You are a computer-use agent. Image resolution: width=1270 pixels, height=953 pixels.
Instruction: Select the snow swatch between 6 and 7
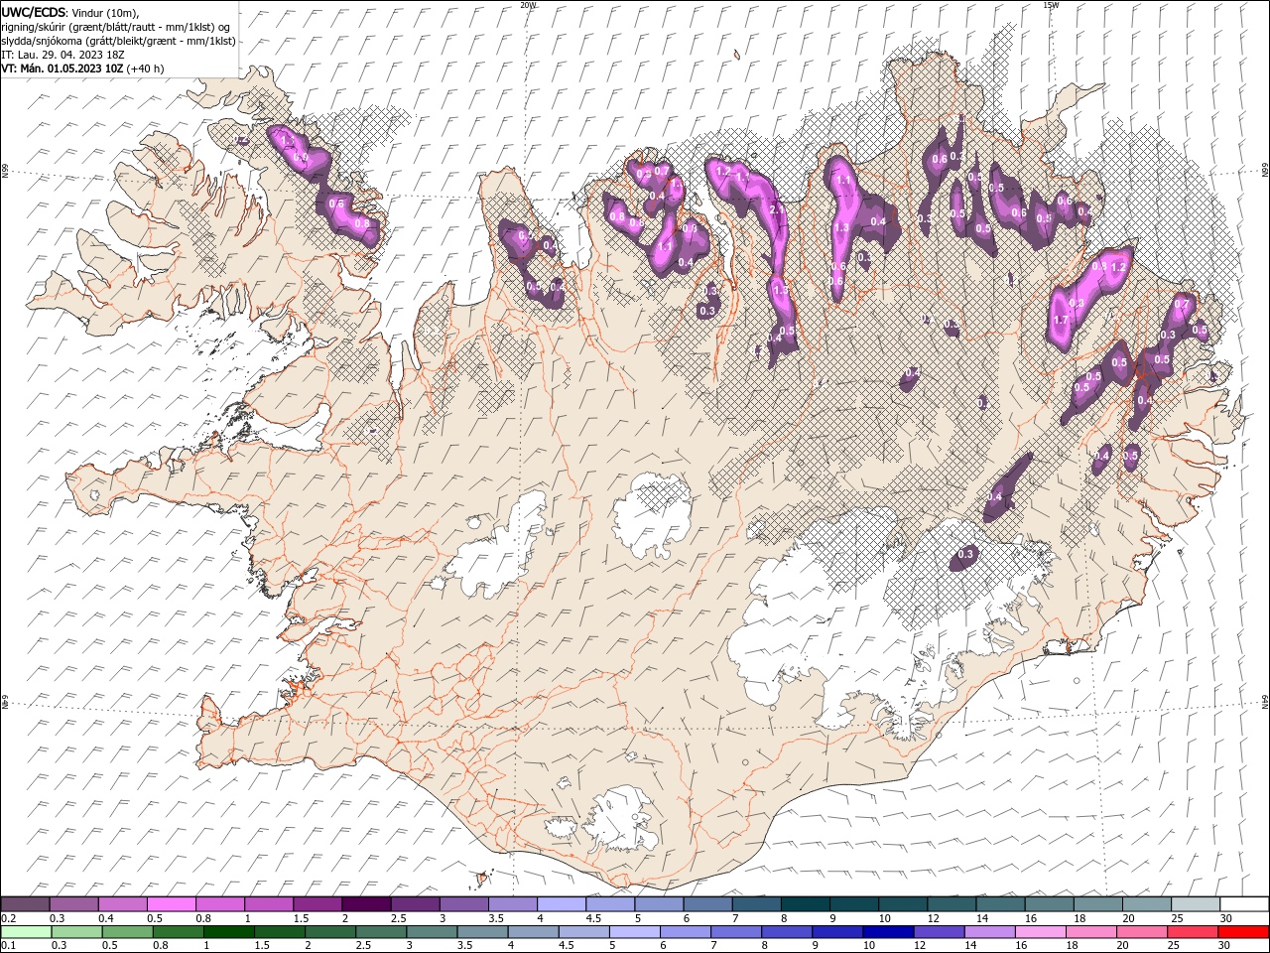tap(708, 904)
